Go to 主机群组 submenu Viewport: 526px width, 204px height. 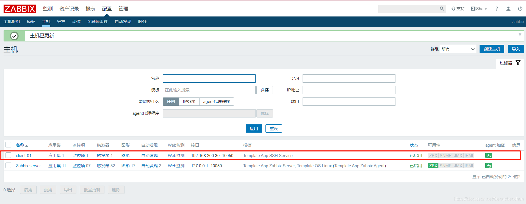[12, 22]
